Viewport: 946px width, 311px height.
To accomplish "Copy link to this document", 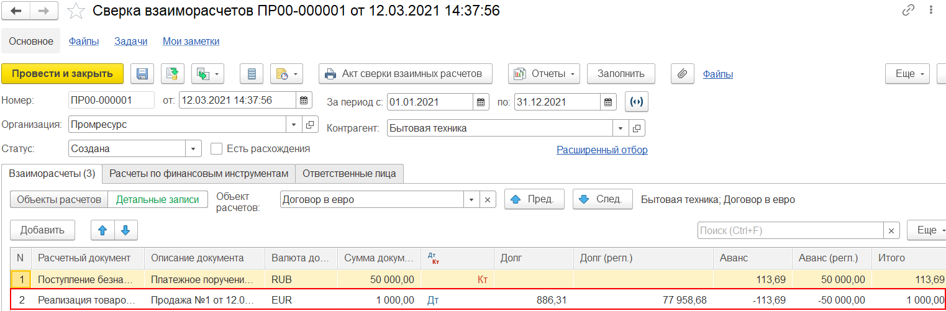I will point(908,11).
